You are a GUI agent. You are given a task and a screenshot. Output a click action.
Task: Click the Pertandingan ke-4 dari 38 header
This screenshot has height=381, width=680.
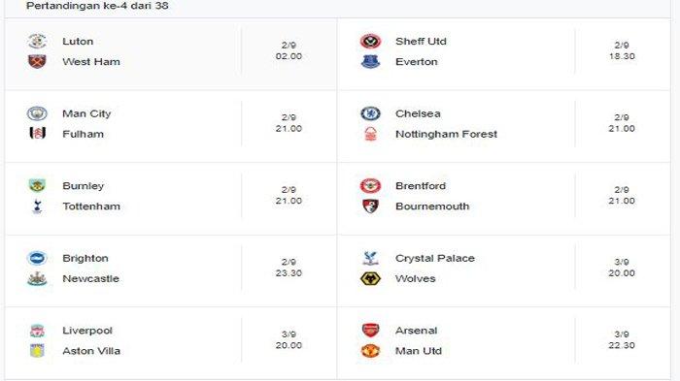97,6
